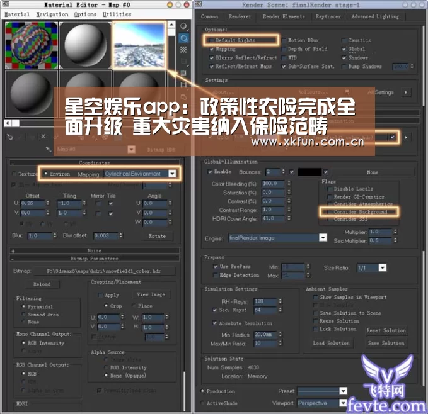This screenshot has width=428, height=414.
Task: Open the Viewport Perspective dropdown
Action: pyautogui.click(x=343, y=403)
